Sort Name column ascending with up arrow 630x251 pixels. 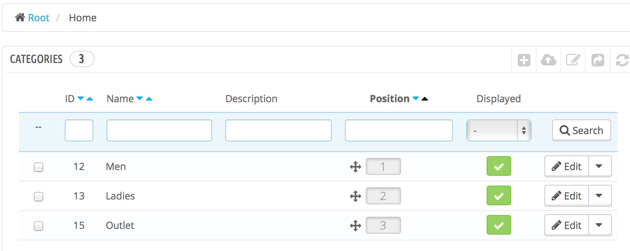coord(149,99)
